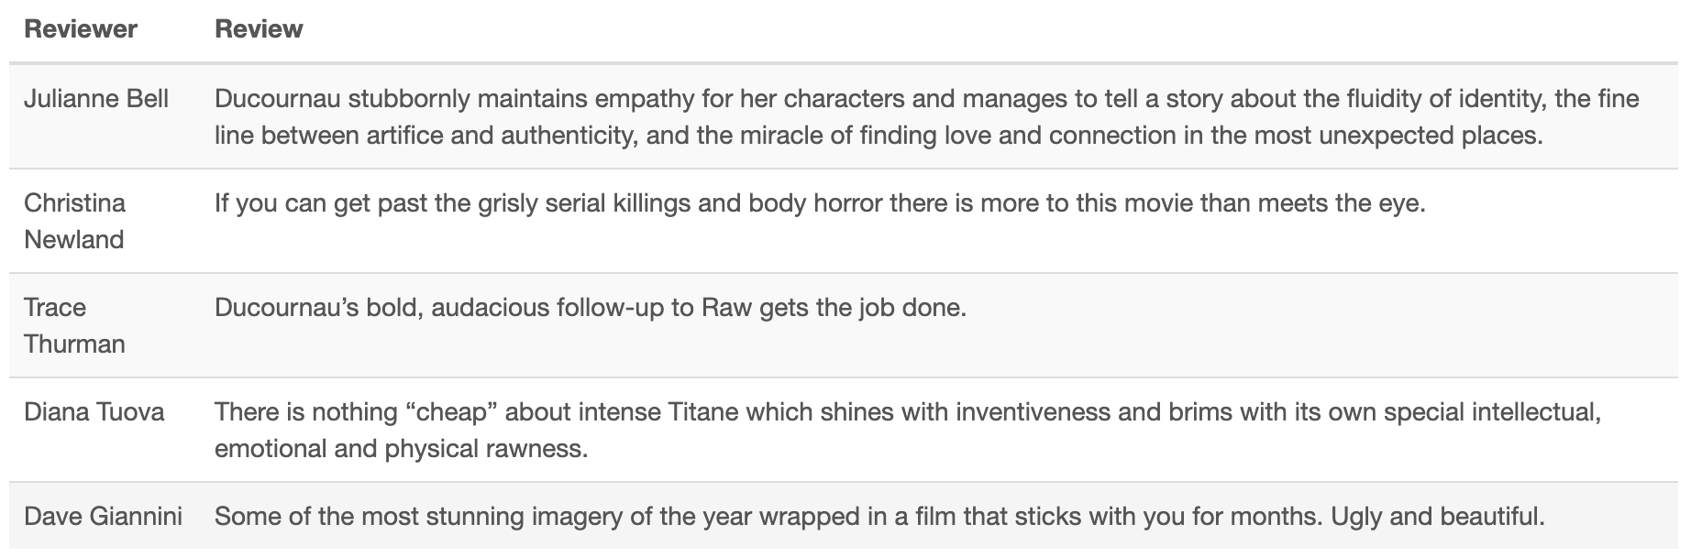Click the Reviewer column header

81,29
